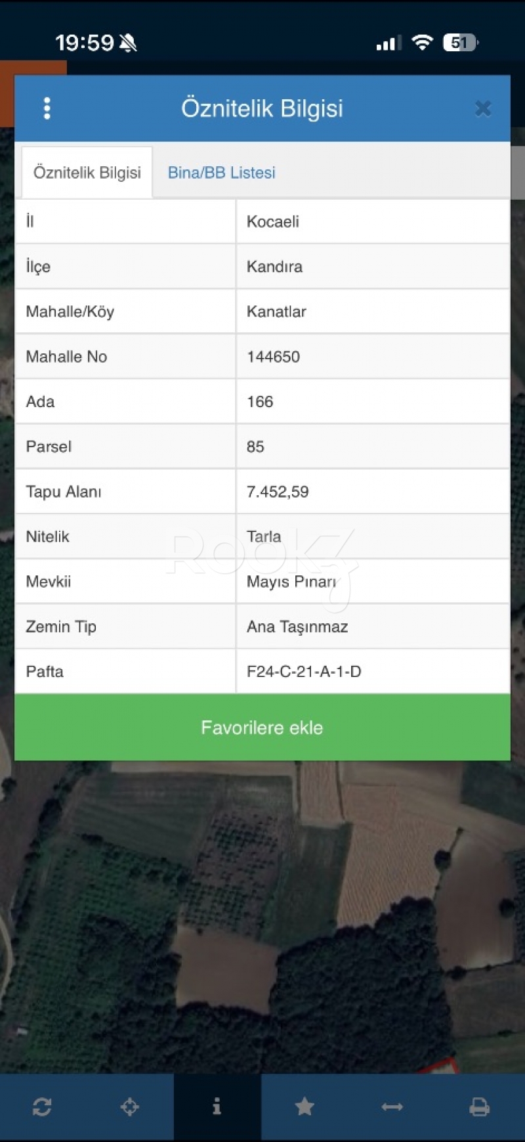The height and width of the screenshot is (1142, 525).
Task: Tap the Pafta value F24-C-21-A-1-D
Action: (304, 672)
